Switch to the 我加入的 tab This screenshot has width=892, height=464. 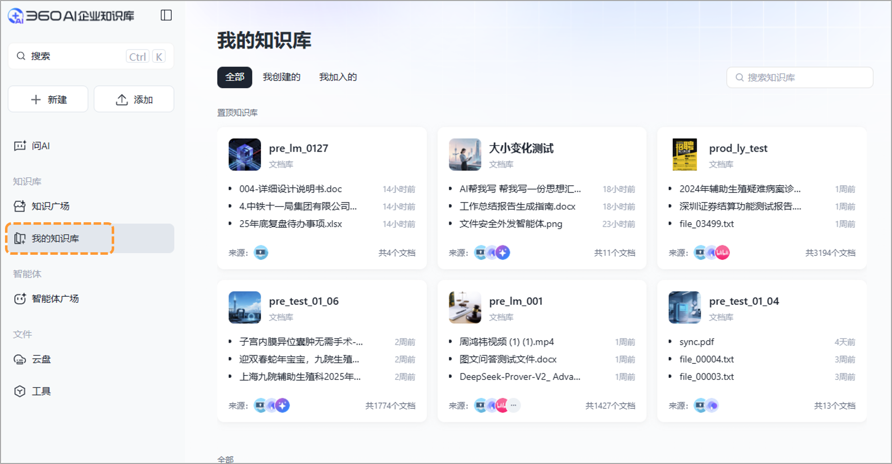pos(338,77)
